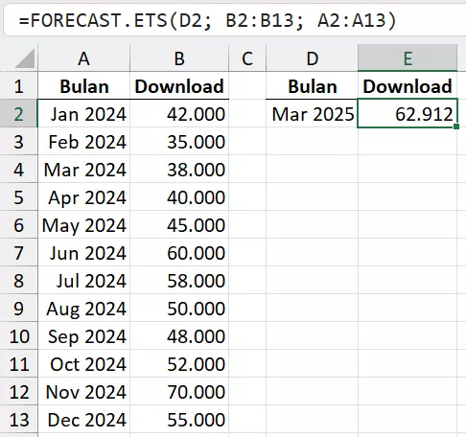Image resolution: width=466 pixels, height=437 pixels.
Task: Click 'Bulan' header cell in column A
Action: pyautogui.click(x=84, y=86)
